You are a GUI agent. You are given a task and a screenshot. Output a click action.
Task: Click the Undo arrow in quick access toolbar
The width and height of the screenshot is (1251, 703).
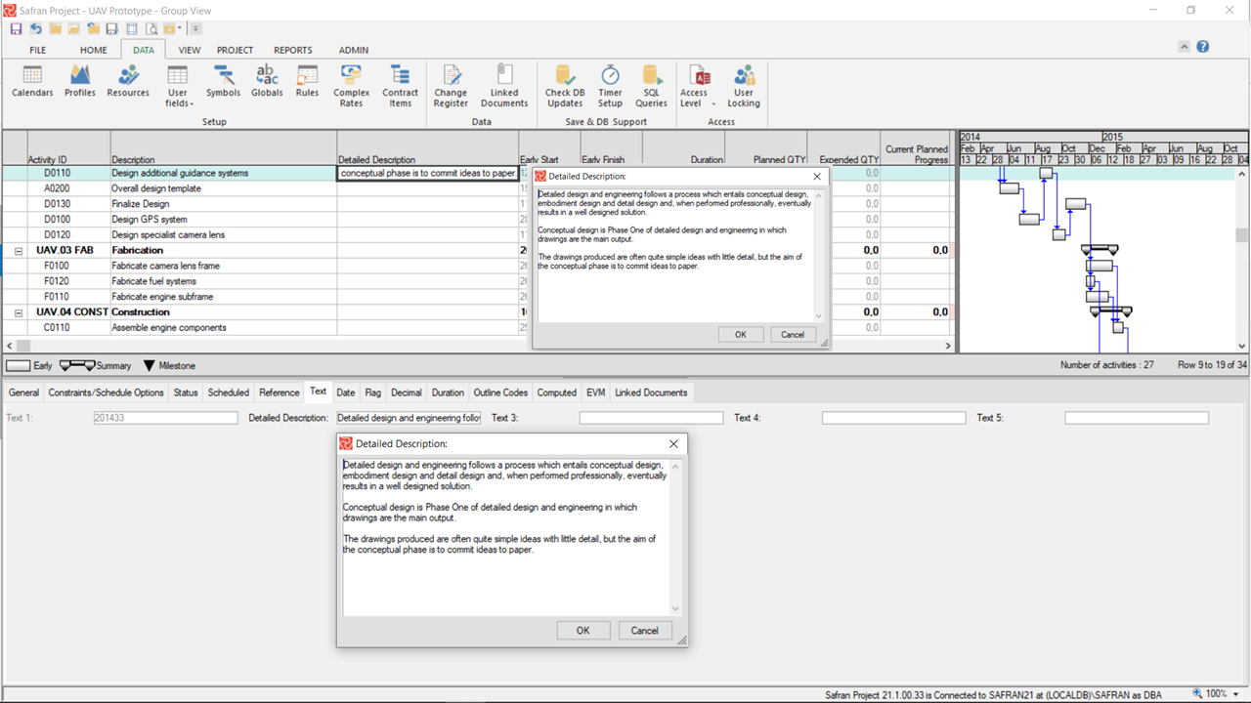click(x=36, y=29)
